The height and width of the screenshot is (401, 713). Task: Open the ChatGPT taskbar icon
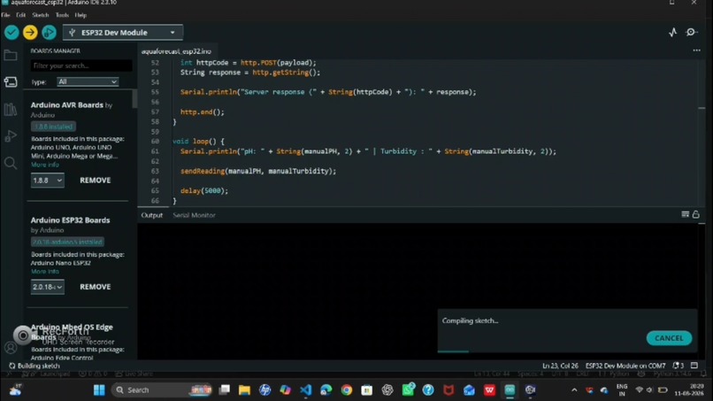click(x=387, y=390)
